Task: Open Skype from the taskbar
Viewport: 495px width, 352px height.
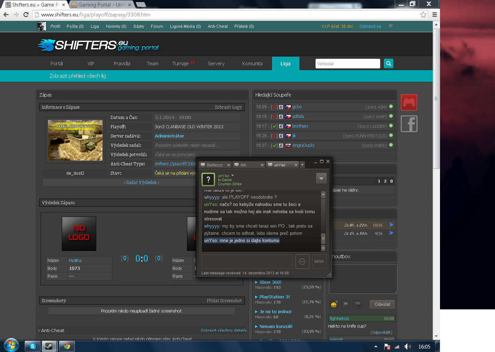Action: pos(33,346)
